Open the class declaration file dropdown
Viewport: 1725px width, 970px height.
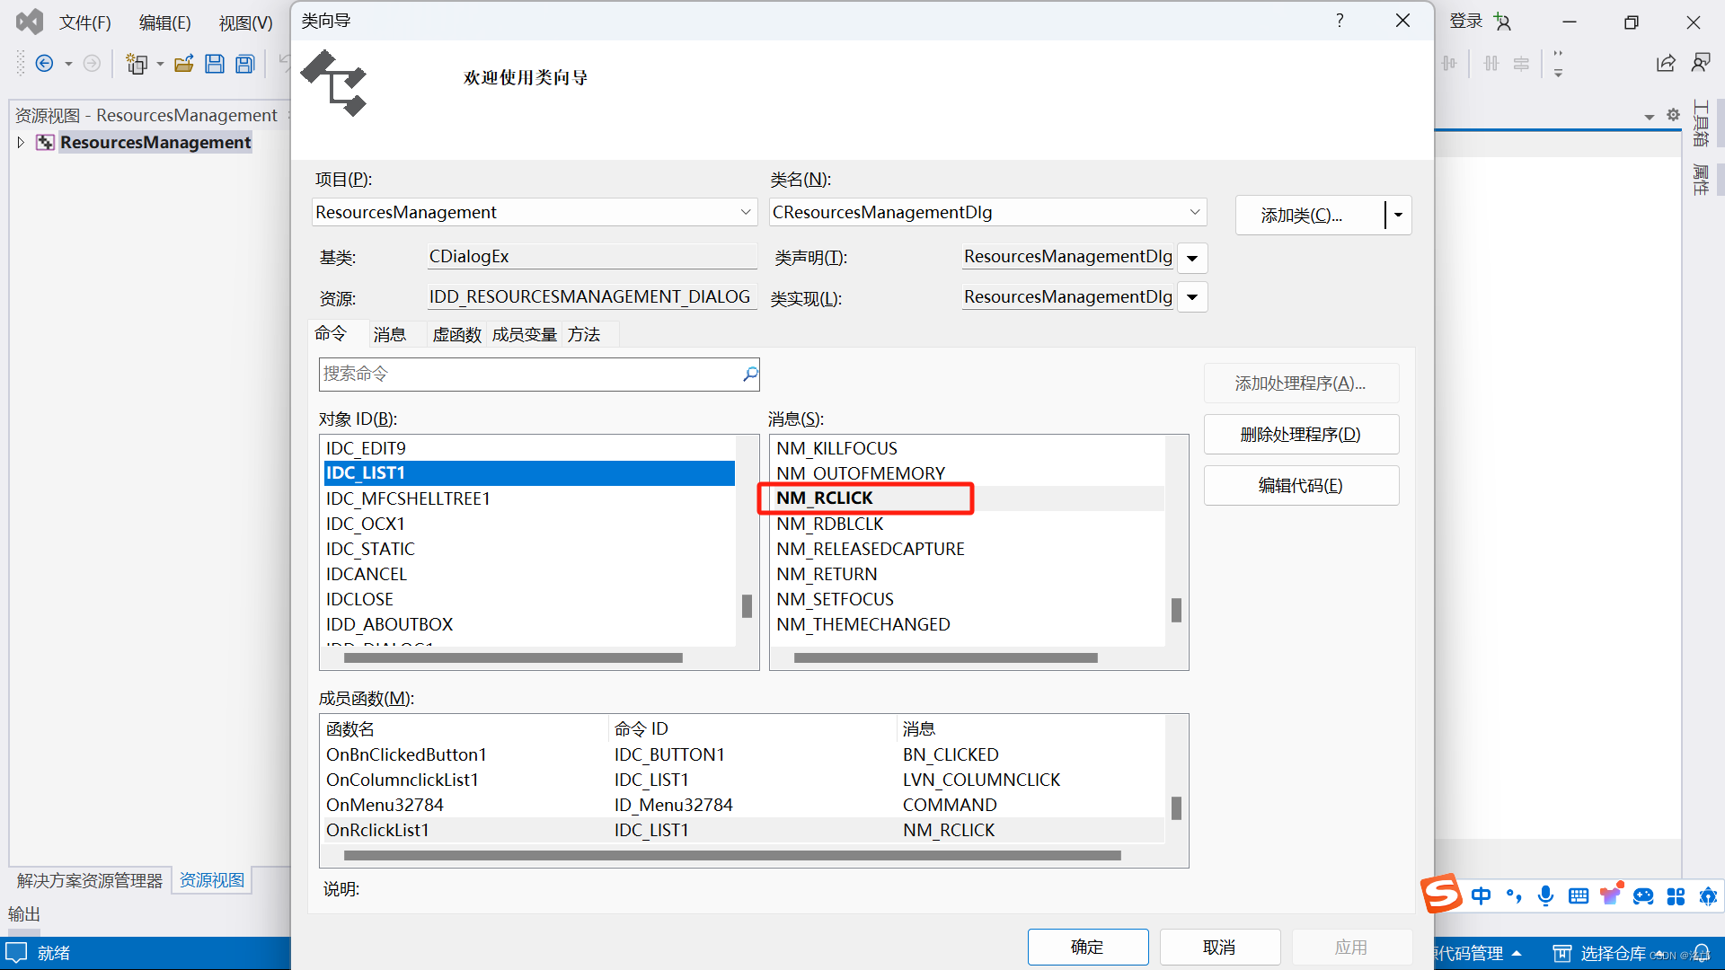pyautogui.click(x=1191, y=258)
